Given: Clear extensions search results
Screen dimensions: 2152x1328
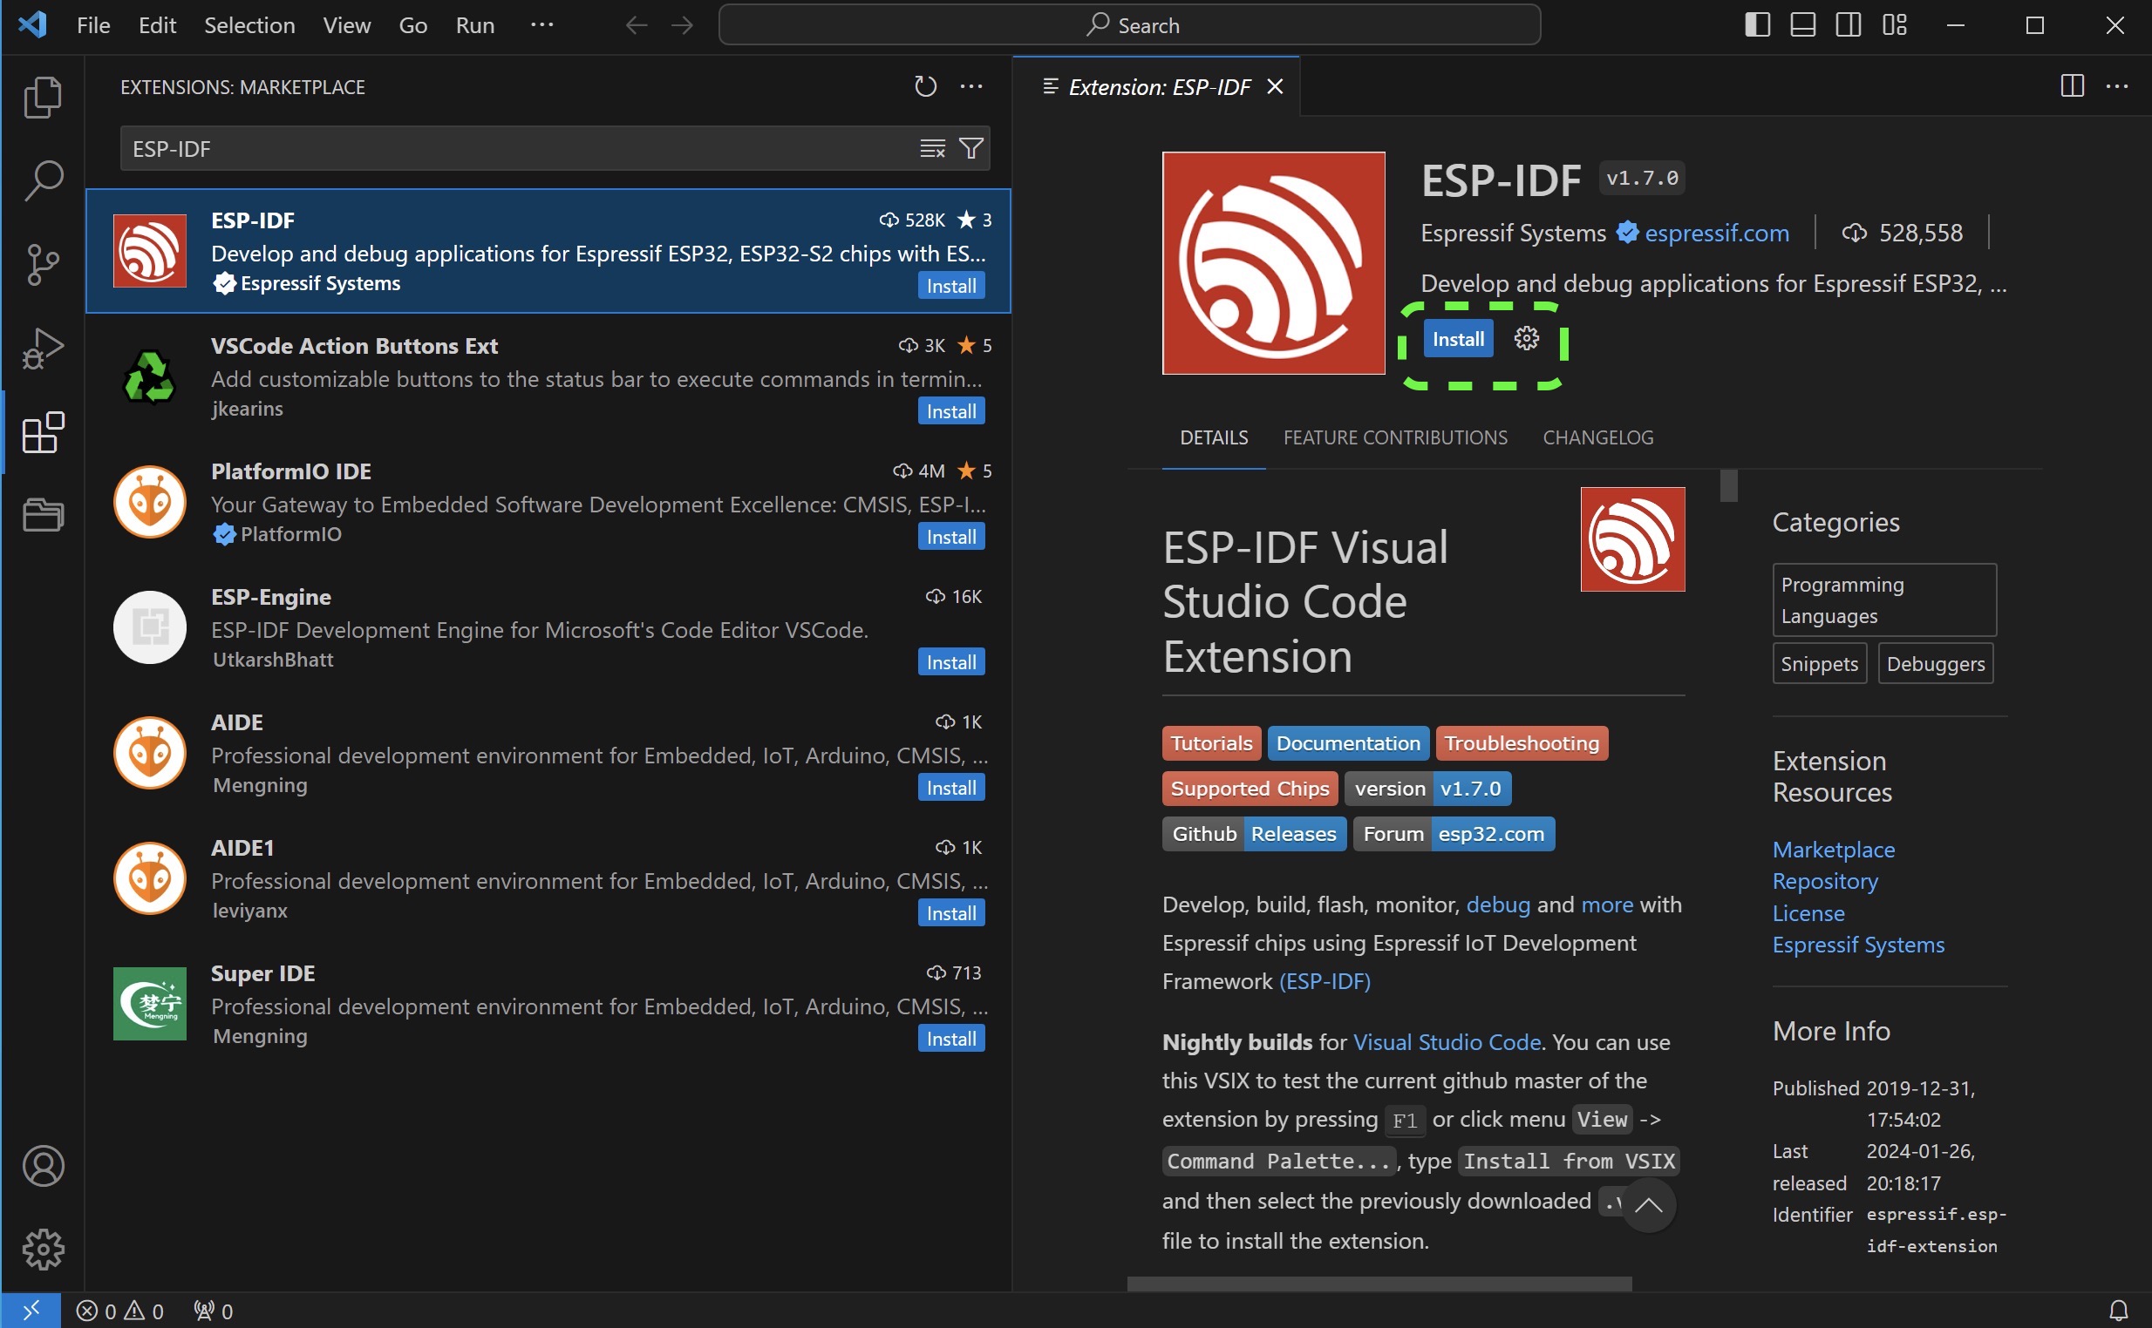Looking at the screenshot, I should (932, 148).
